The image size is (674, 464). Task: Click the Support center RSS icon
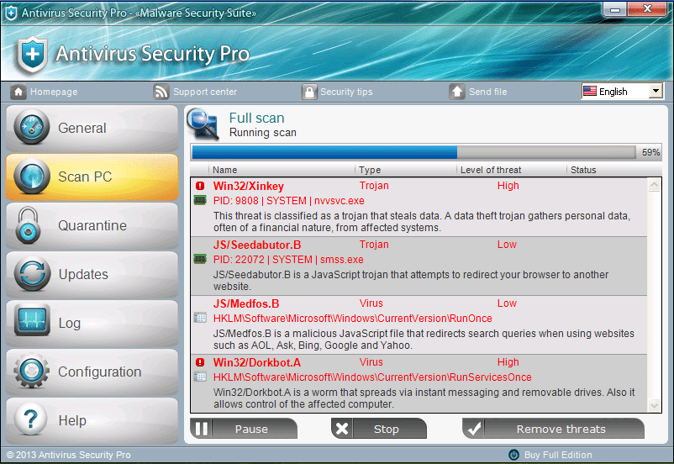pos(161,92)
